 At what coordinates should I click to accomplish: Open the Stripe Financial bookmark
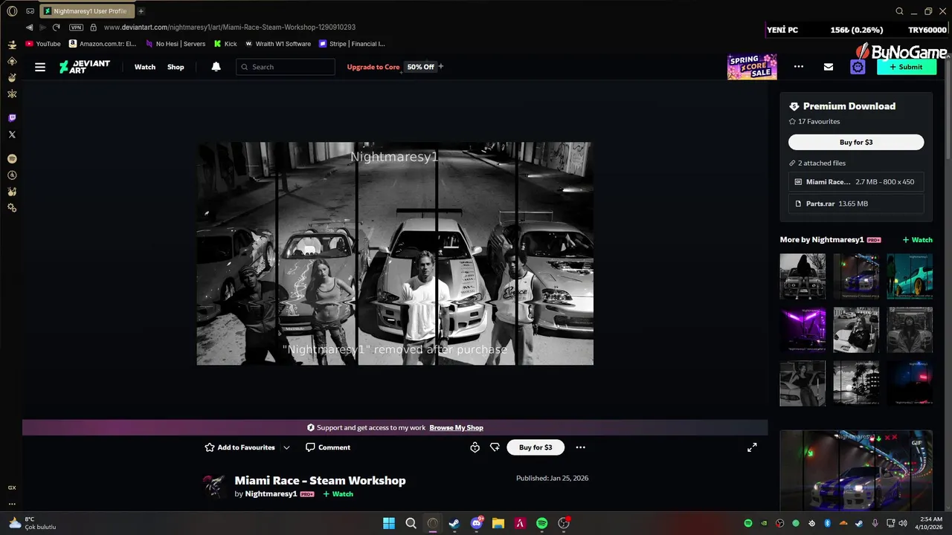(352, 44)
